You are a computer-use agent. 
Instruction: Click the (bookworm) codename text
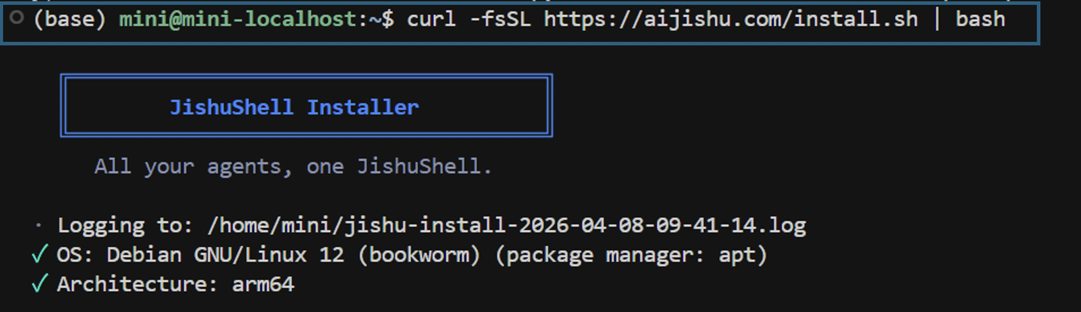(419, 255)
